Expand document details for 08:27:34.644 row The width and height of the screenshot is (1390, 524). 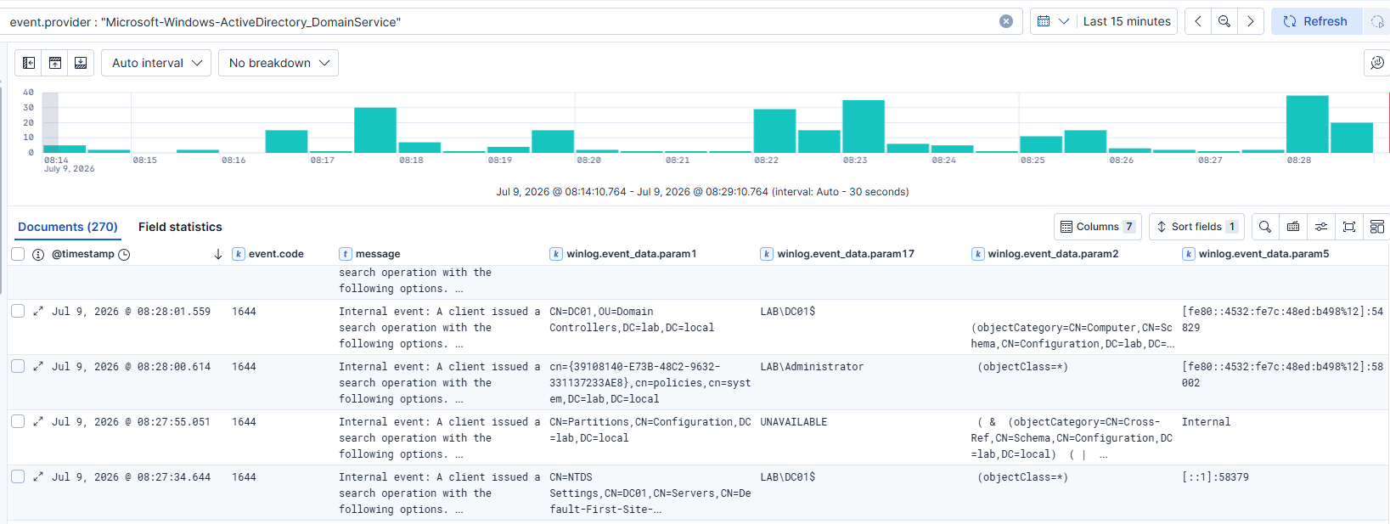click(x=38, y=476)
